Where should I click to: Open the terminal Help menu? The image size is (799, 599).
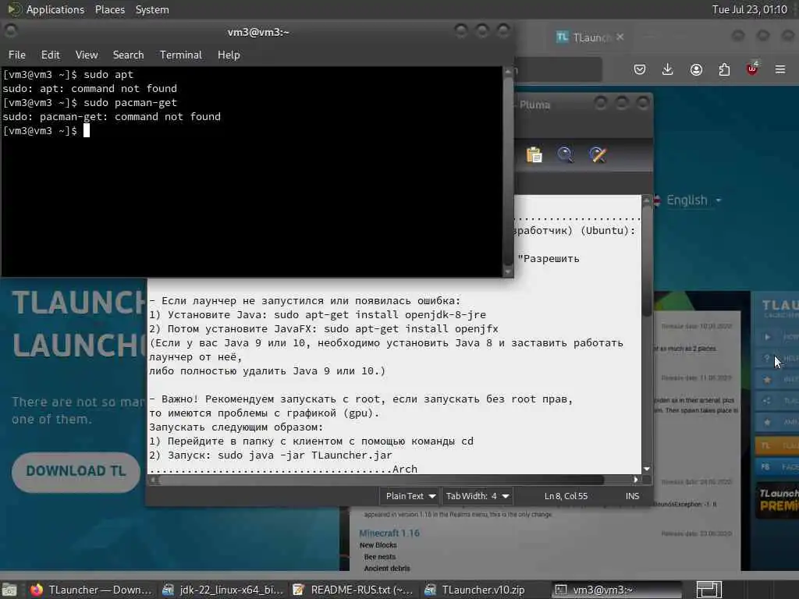click(x=229, y=55)
